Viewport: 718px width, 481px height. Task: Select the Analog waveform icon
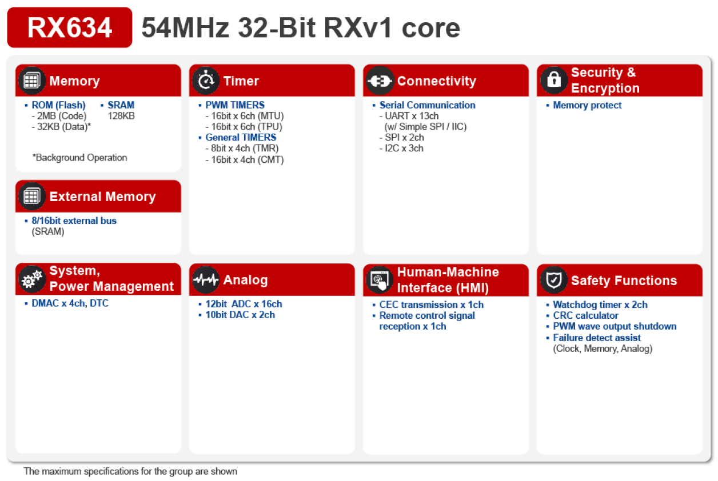pos(206,279)
